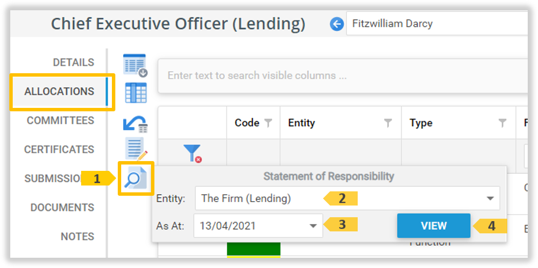Click the edit document pencil icon
Viewport: 538px width, 268px height.
[135, 149]
